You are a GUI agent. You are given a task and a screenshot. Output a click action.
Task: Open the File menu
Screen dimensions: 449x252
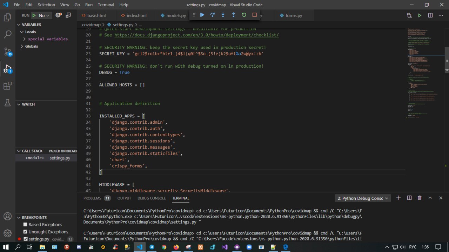pyautogui.click(x=17, y=5)
